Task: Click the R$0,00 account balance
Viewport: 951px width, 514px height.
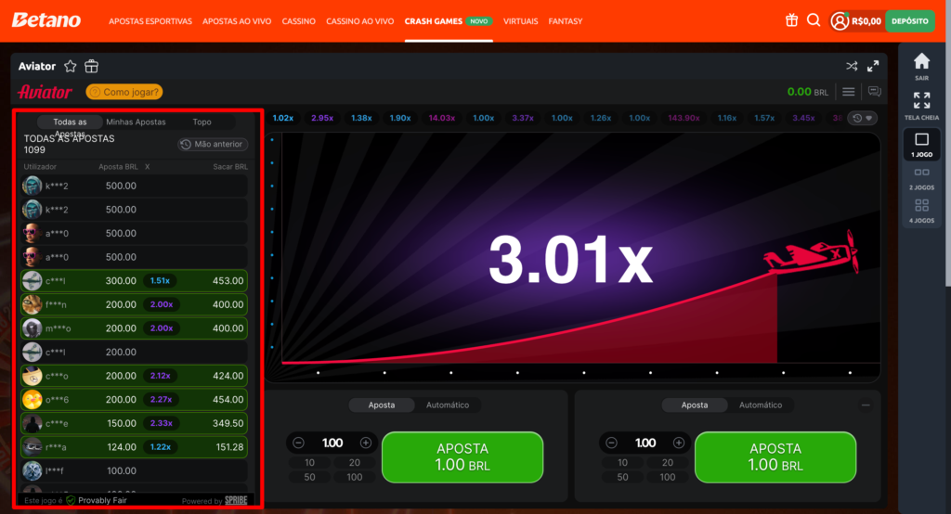Action: coord(866,21)
